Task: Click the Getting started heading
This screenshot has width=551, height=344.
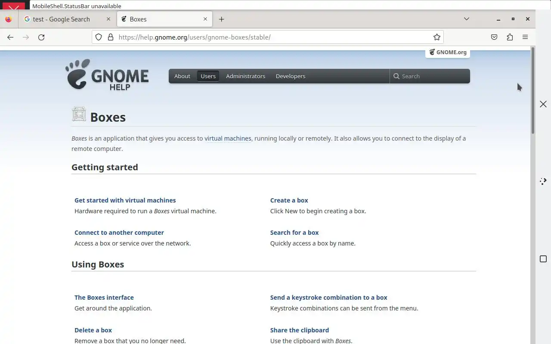Action: click(x=105, y=167)
